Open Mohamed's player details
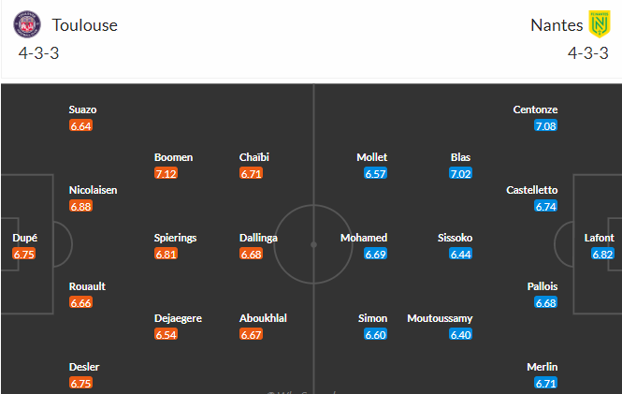The width and height of the screenshot is (622, 394). 364,238
